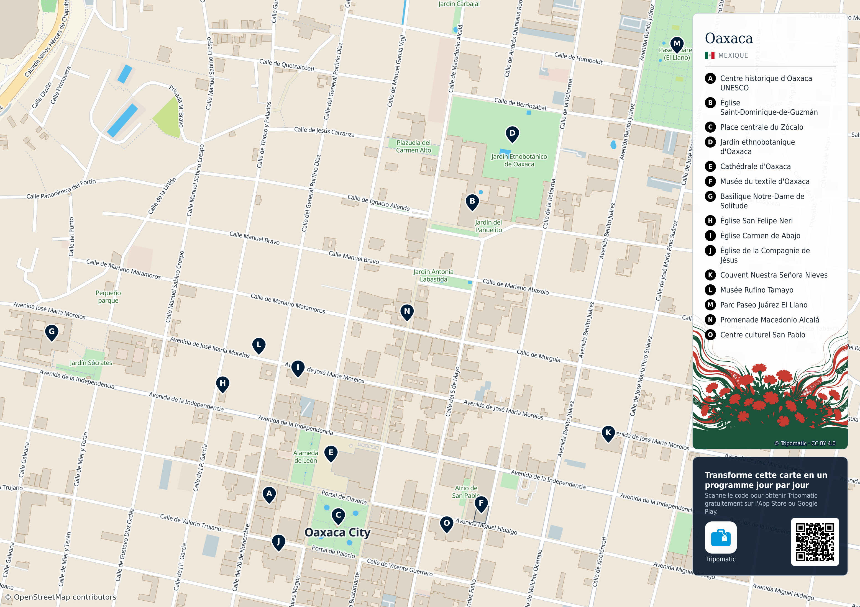Click the Oaxaca City map label

337,532
